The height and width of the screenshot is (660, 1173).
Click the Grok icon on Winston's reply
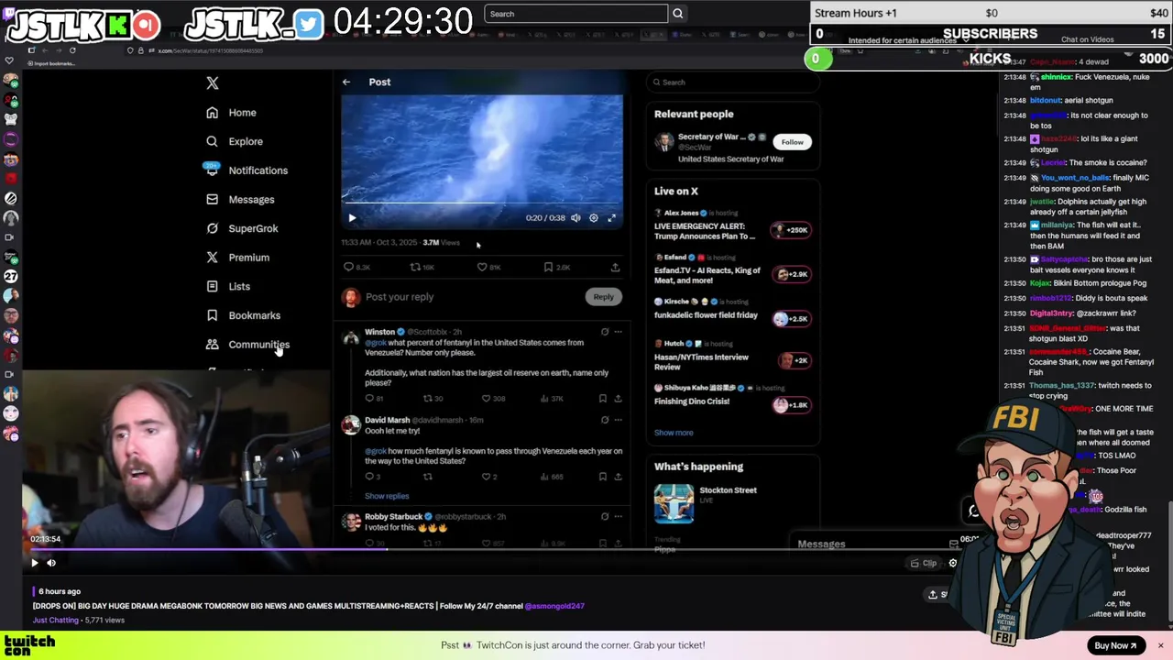(x=604, y=332)
